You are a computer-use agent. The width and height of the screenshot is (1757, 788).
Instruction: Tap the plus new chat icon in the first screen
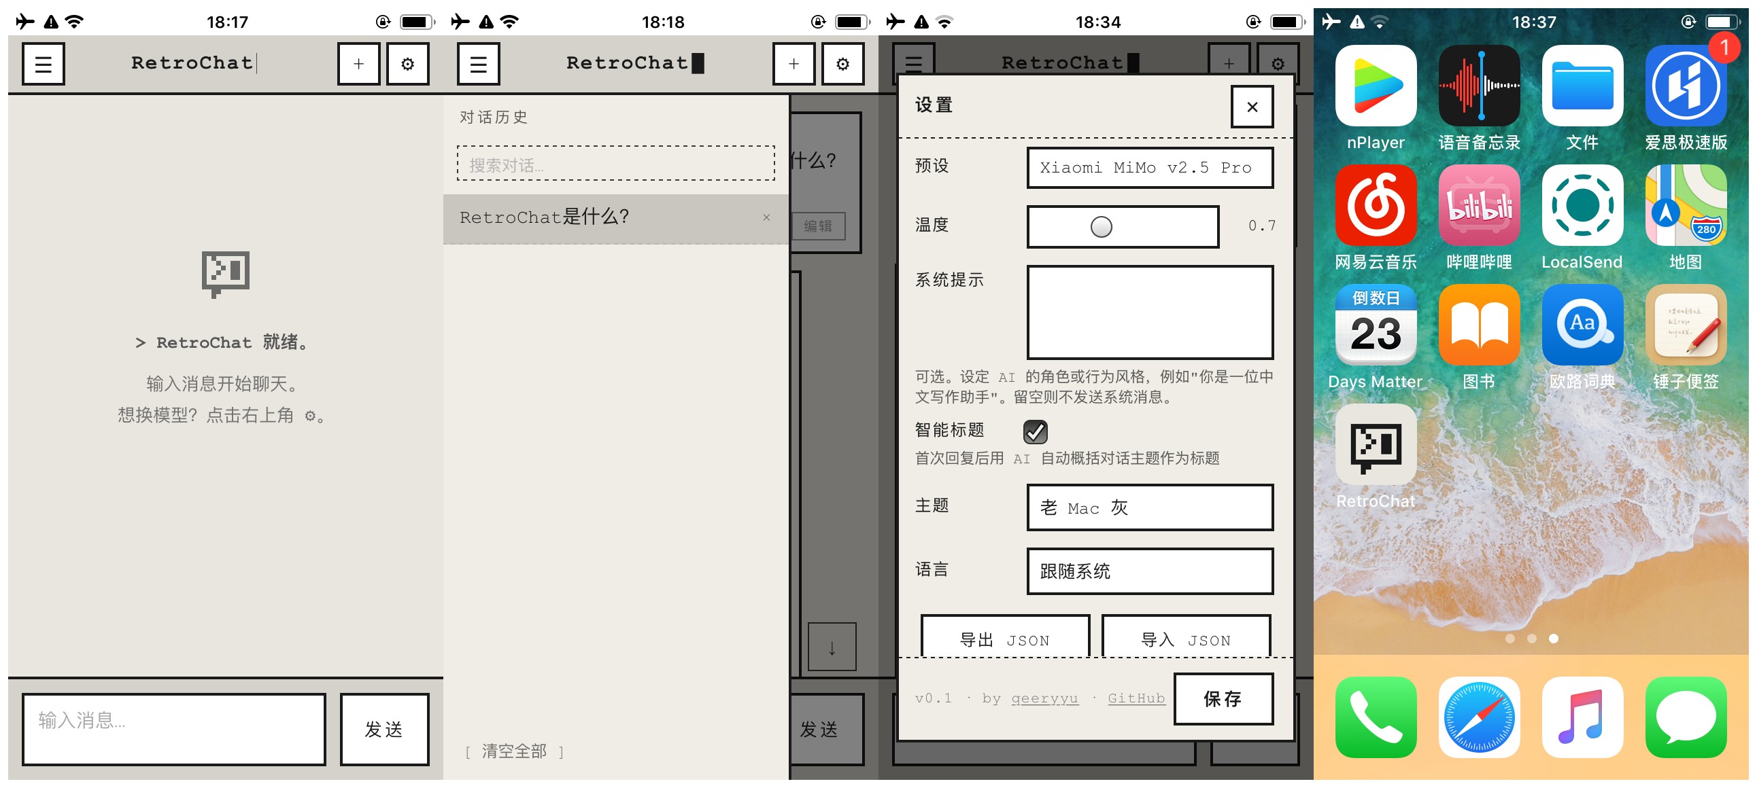(359, 64)
